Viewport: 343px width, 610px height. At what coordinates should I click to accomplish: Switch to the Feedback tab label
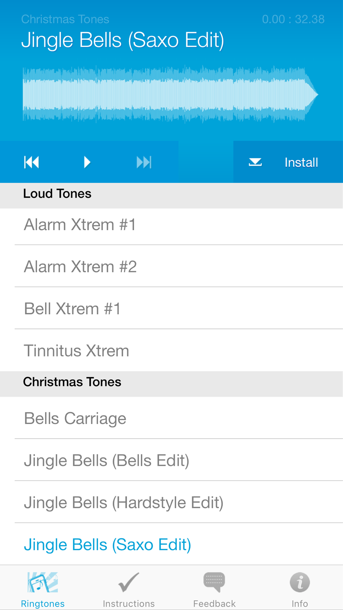click(214, 603)
